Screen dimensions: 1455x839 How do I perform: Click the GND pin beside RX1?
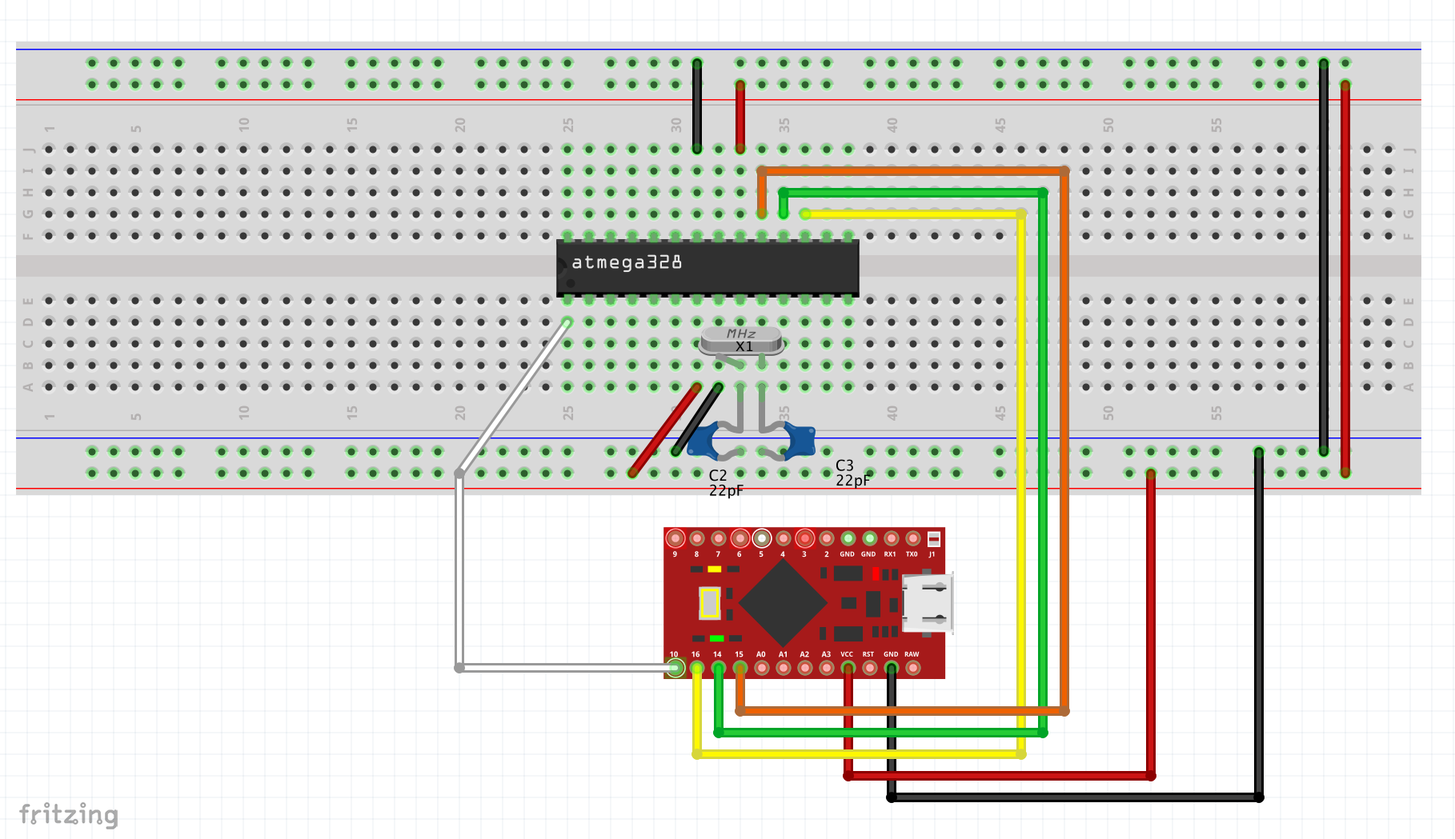(x=870, y=539)
